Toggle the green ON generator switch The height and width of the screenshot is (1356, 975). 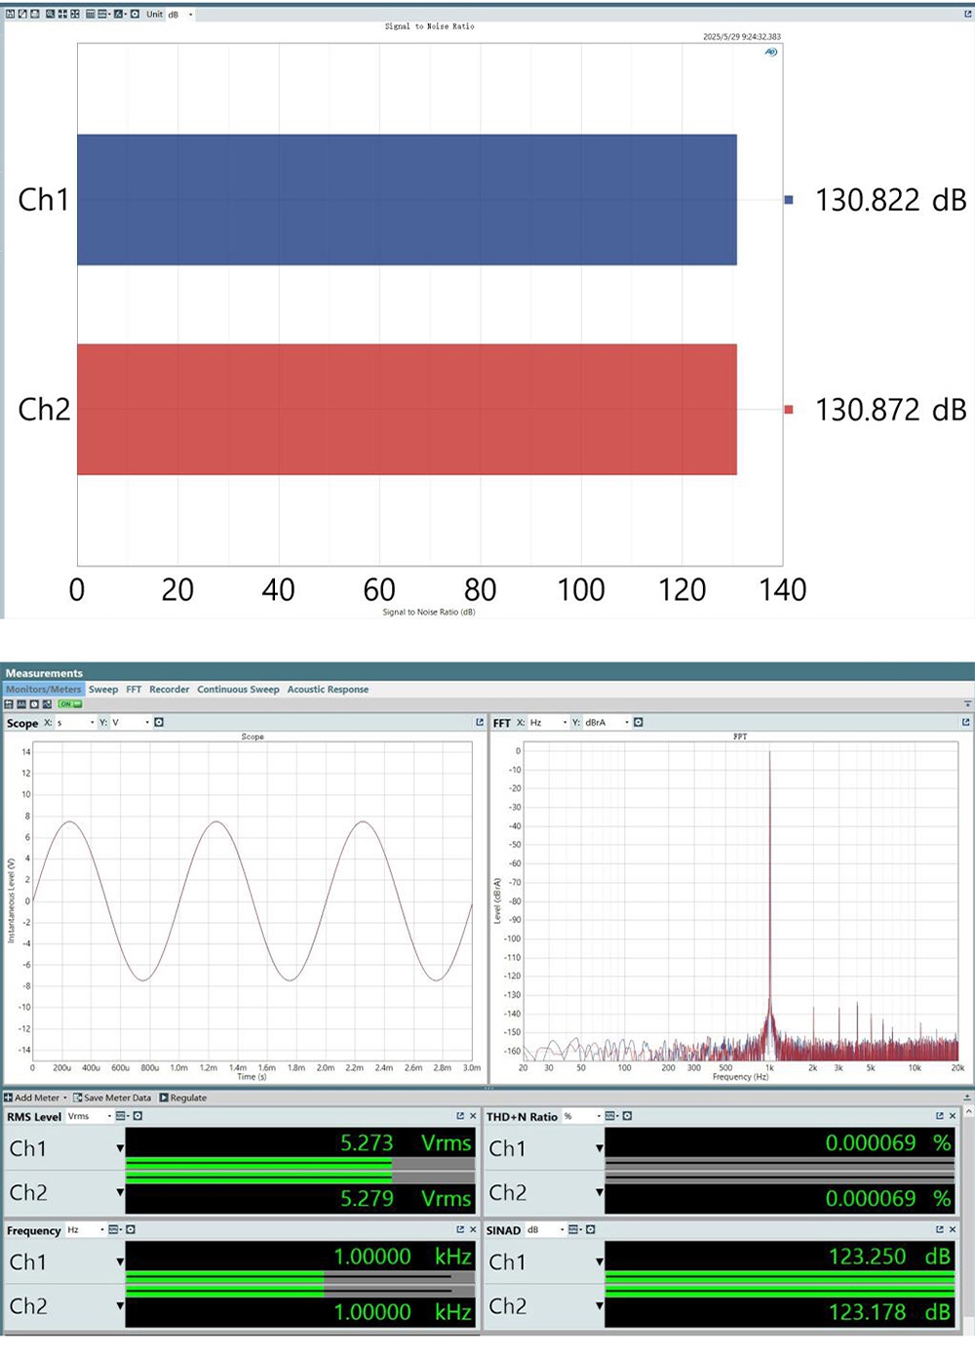pyautogui.click(x=69, y=703)
